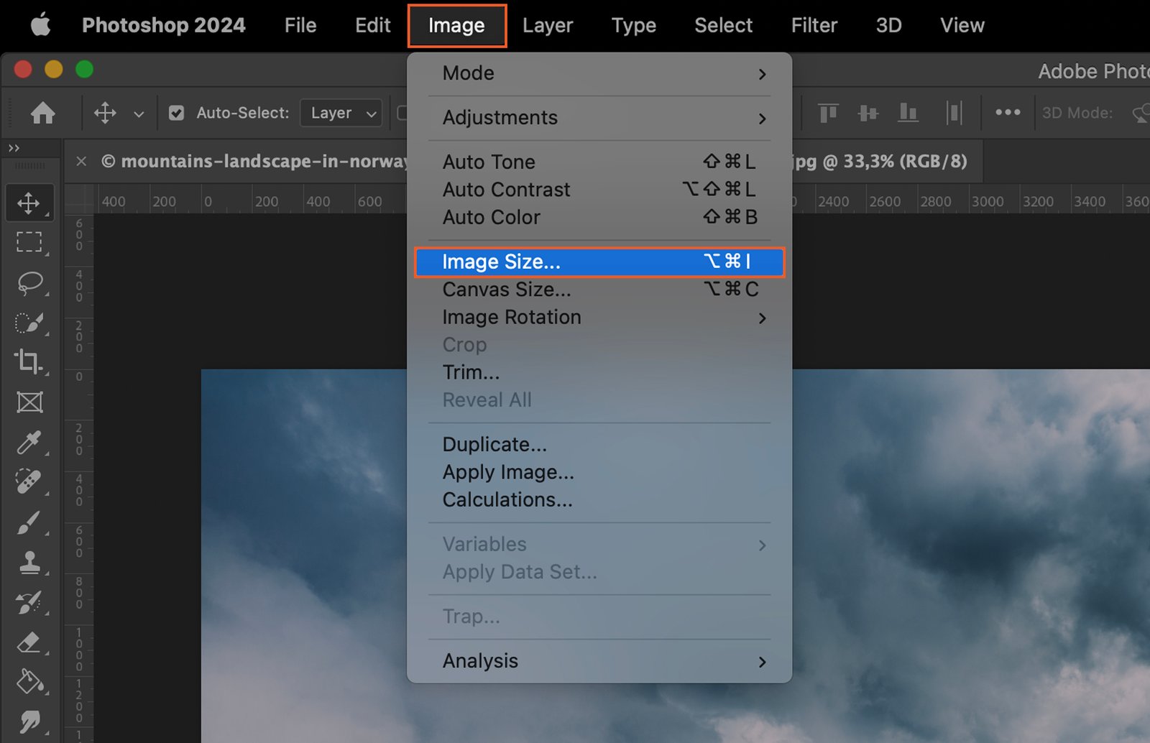The height and width of the screenshot is (743, 1150).
Task: Select the Brush tool
Action: [29, 522]
